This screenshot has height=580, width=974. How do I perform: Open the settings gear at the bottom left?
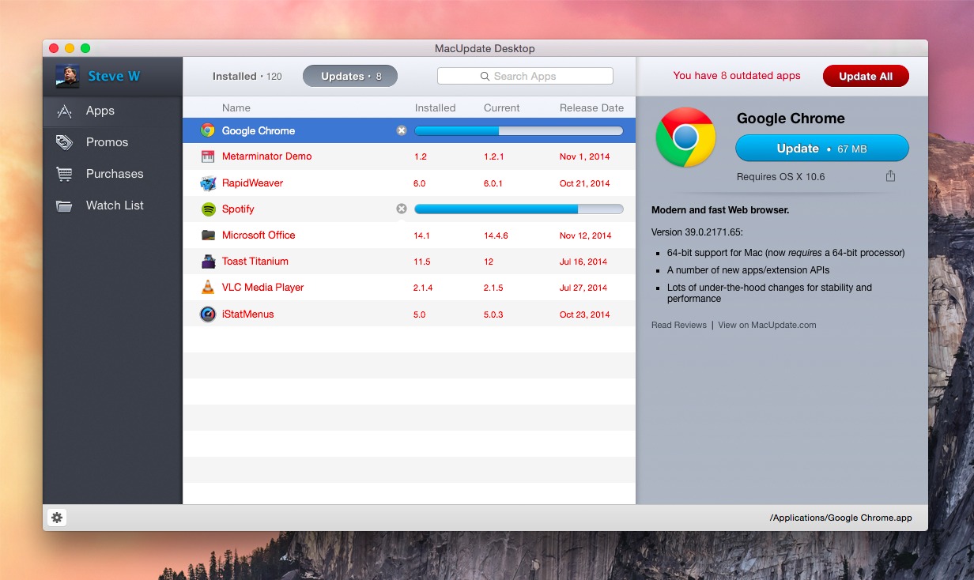[x=57, y=517]
